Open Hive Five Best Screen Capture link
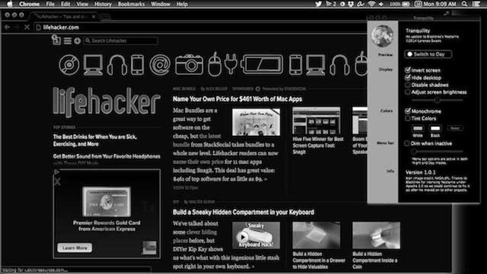This screenshot has width=487, height=274. 318,145
